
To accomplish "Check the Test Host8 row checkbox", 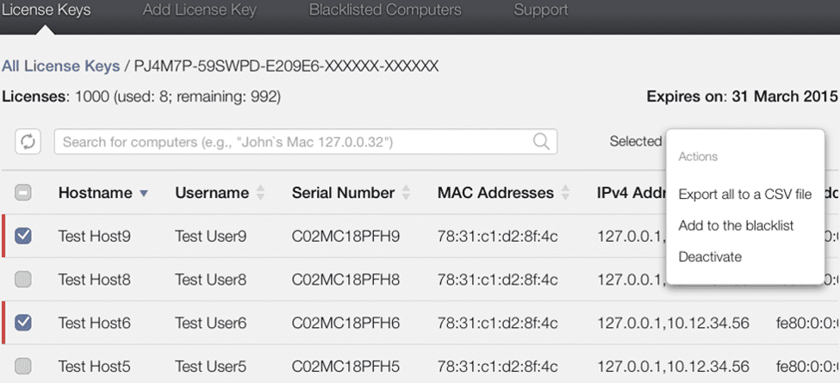I will pyautogui.click(x=23, y=279).
